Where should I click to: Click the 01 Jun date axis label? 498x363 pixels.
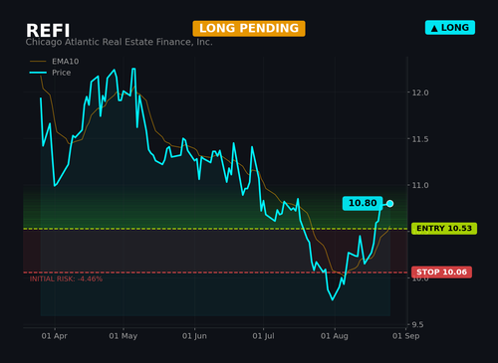click(x=194, y=336)
